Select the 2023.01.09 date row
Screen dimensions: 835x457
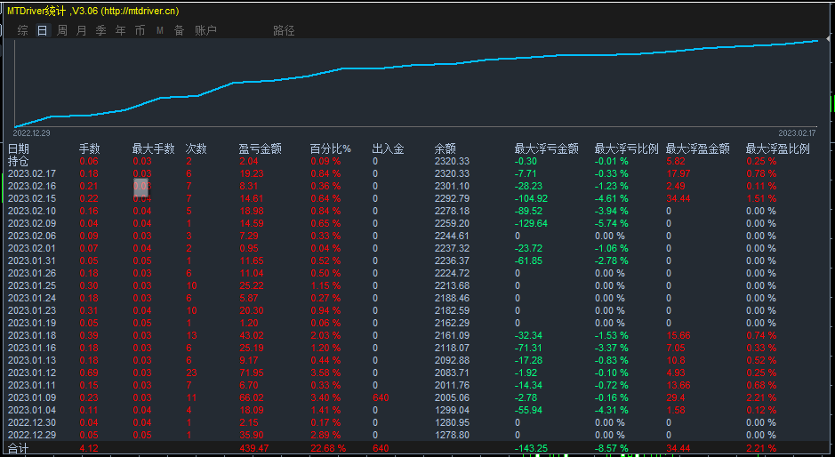click(x=32, y=397)
